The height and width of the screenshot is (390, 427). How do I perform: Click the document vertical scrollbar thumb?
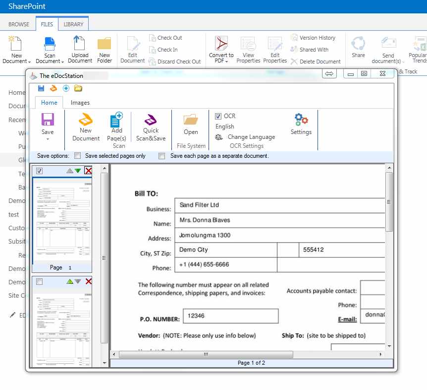[389, 202]
